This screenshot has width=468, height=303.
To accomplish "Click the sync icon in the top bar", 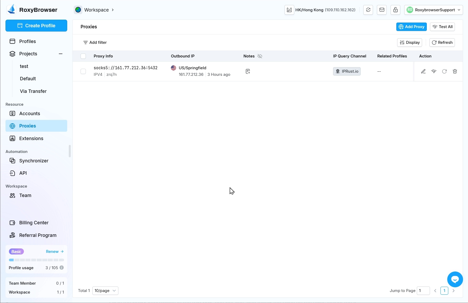I will pyautogui.click(x=368, y=10).
